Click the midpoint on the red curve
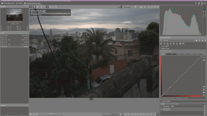Viewport: 207px width, 116px height. (x=170, y=87)
